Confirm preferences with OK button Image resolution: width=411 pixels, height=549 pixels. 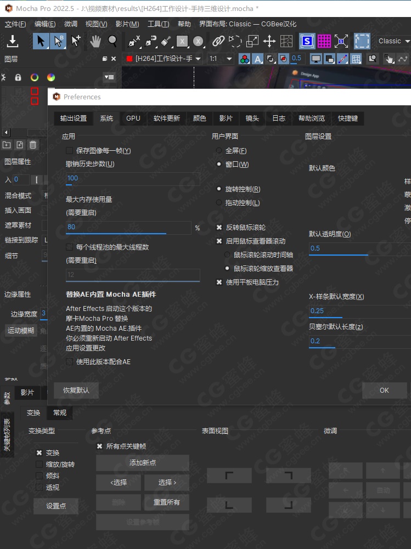(384, 390)
